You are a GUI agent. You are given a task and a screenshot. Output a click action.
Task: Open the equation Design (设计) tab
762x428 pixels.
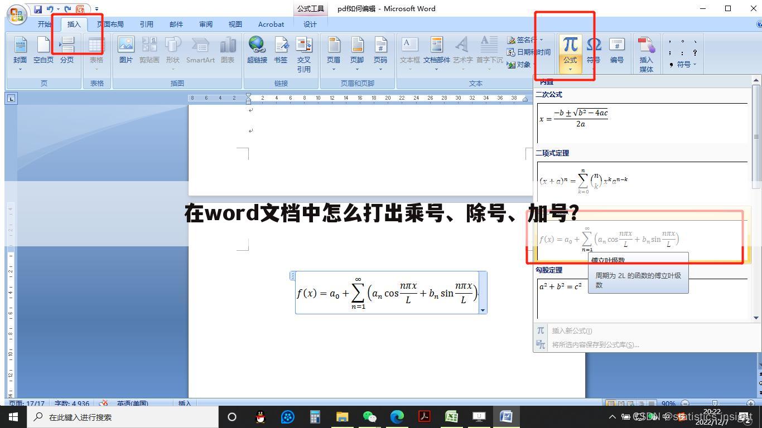point(310,24)
